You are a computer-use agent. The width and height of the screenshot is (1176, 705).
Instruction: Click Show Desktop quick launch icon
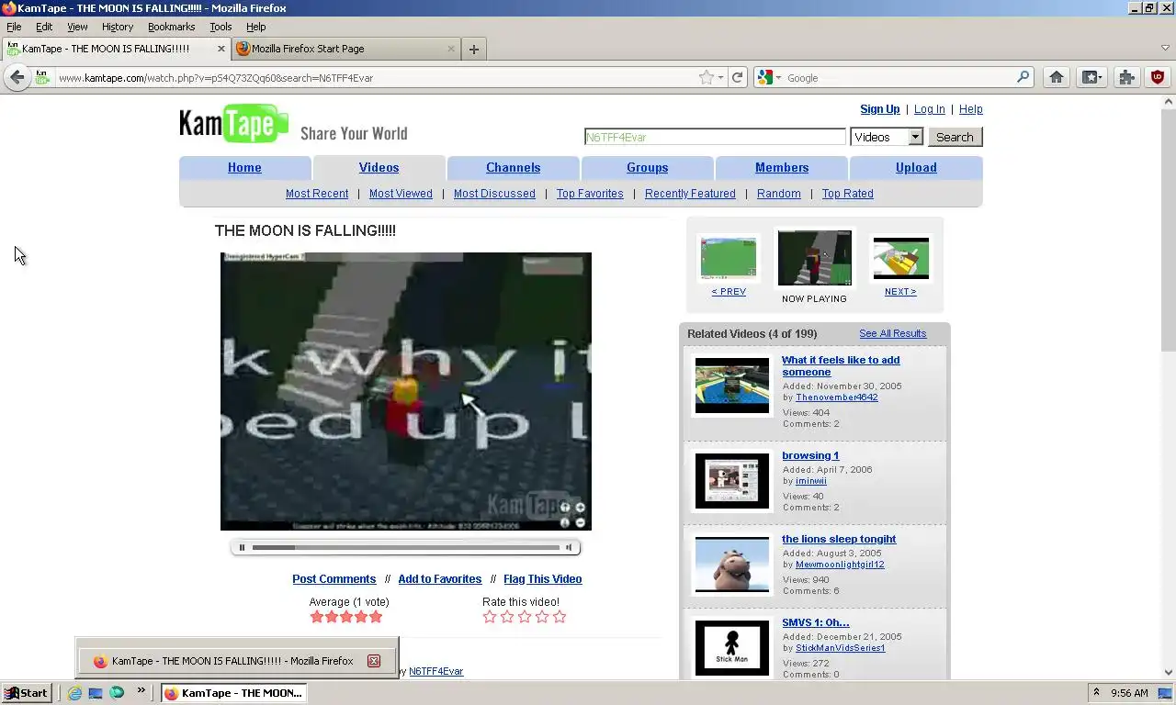[x=96, y=693]
